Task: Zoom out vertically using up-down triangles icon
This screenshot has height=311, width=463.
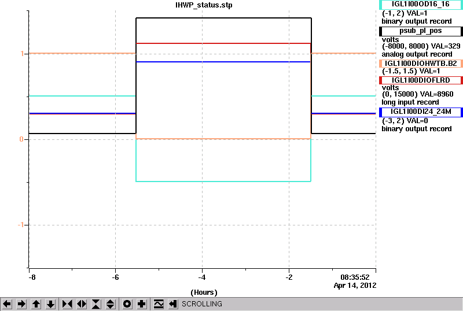Action: pyautogui.click(x=111, y=304)
